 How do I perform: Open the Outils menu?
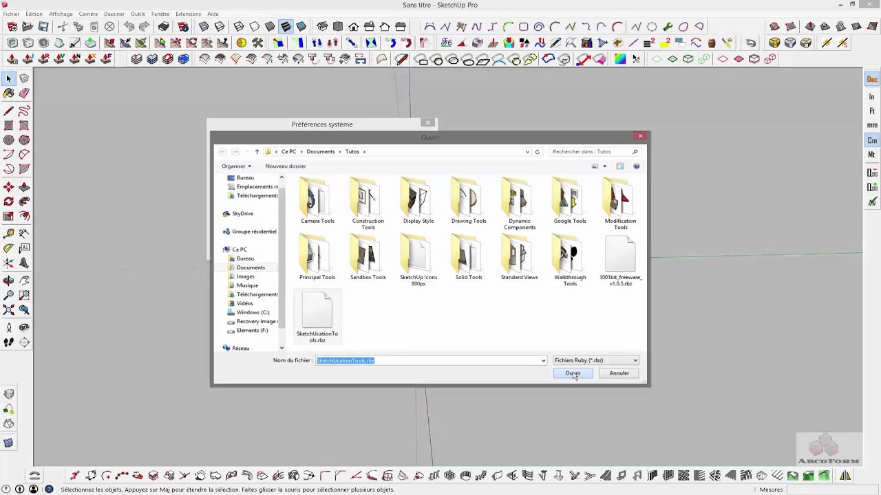tap(138, 14)
